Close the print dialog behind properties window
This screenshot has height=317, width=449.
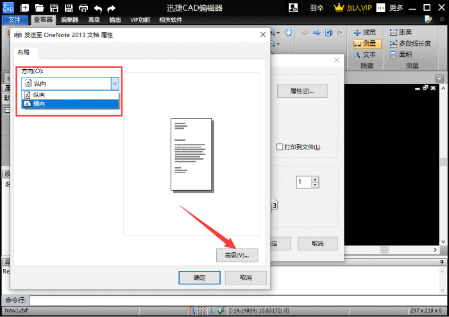337,60
